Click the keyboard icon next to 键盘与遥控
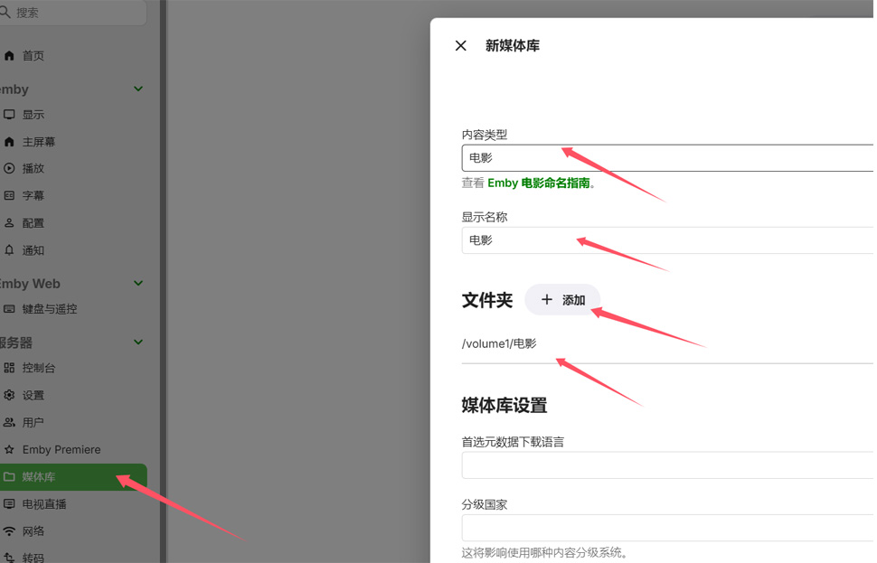The image size is (877, 563). point(9,309)
